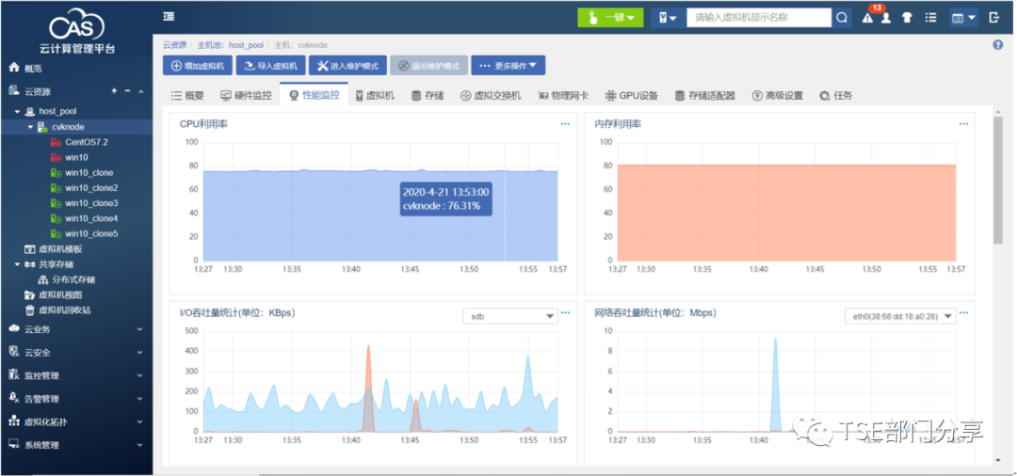Focus the virtual machine name search field
The image size is (1017, 476).
click(759, 18)
